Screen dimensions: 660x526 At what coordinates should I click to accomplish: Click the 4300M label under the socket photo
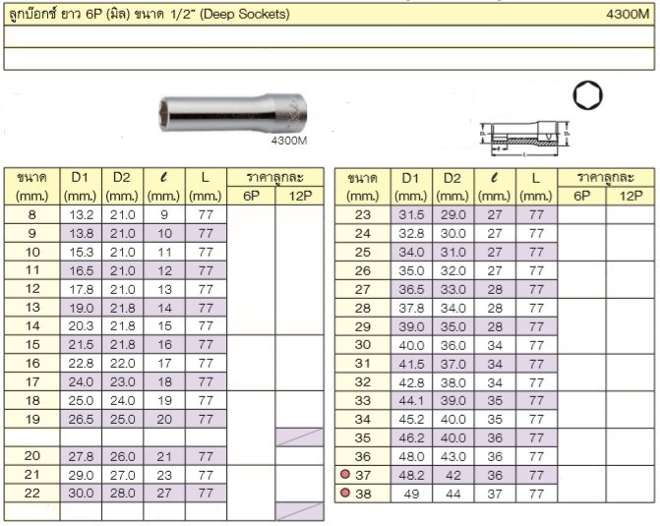point(288,141)
